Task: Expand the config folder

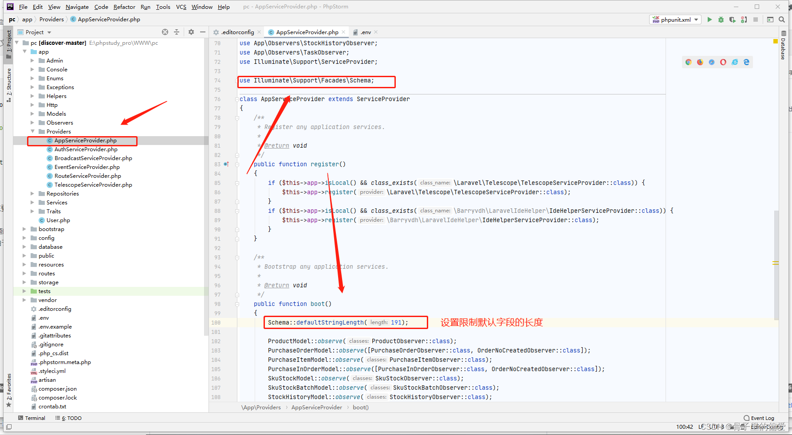Action: 24,238
